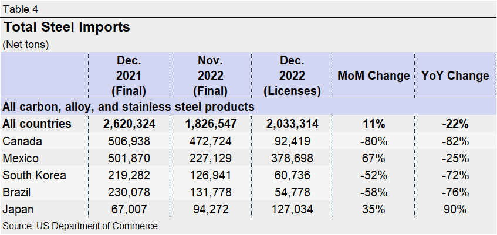Click the "All carbon, alloy, and stainless" section row

(129, 107)
